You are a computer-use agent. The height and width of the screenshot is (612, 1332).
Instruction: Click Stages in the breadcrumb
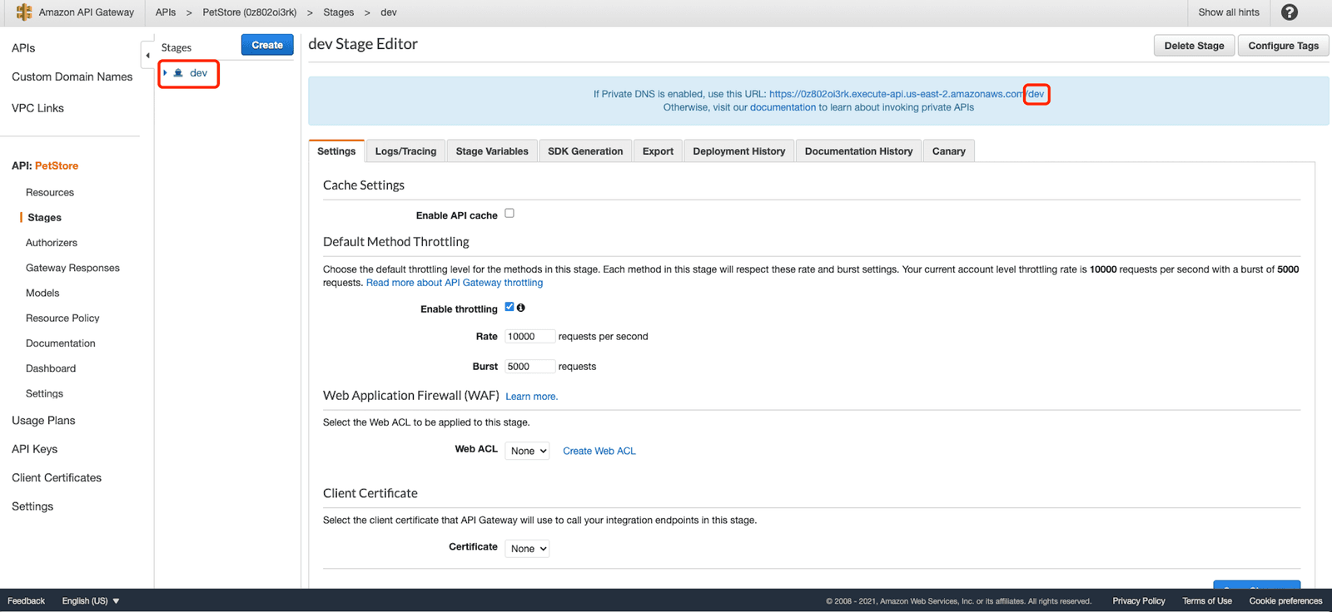click(x=339, y=12)
